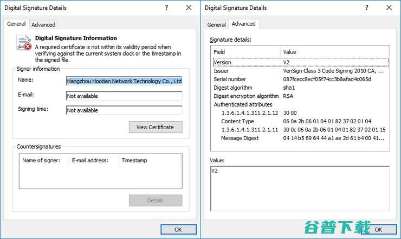The width and height of the screenshot is (401, 239).
Task: Confirm with OK in left dialog
Action: pos(178,229)
